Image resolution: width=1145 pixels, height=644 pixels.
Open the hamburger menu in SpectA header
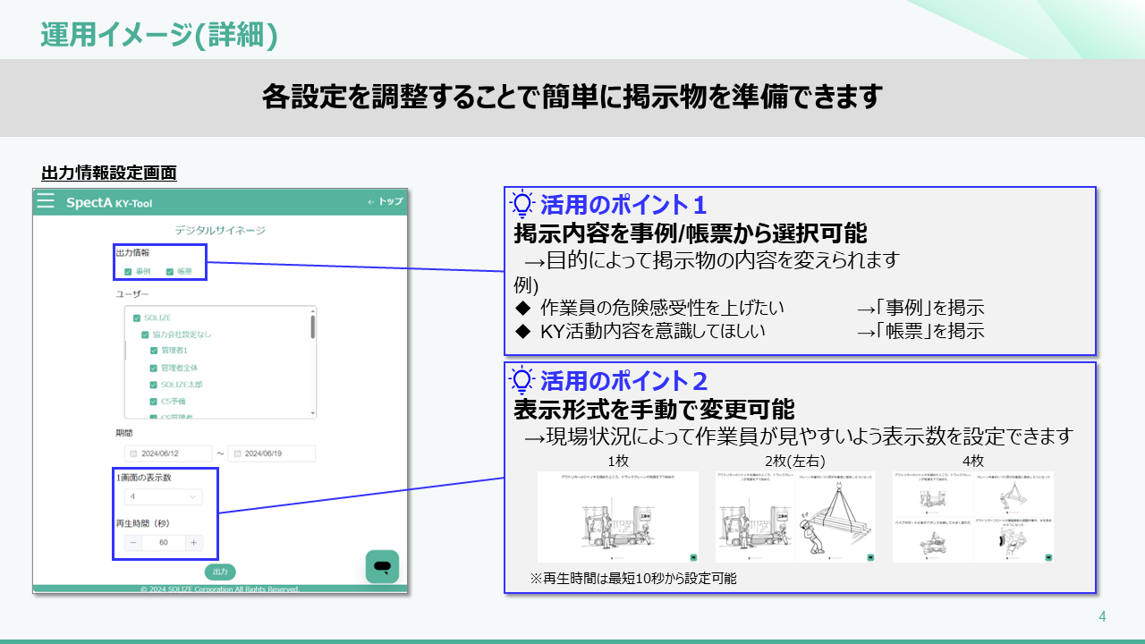[46, 201]
